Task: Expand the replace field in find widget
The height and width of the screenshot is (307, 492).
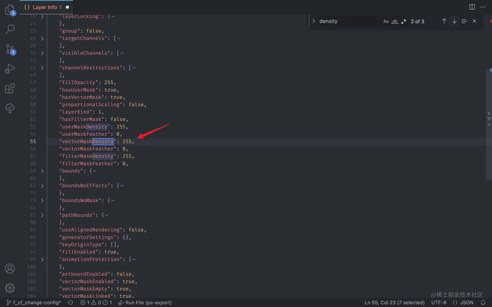Action: coord(314,21)
